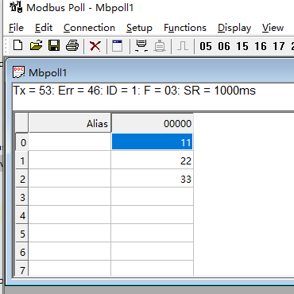
Task: Select the cell with value 33
Action: (152, 178)
